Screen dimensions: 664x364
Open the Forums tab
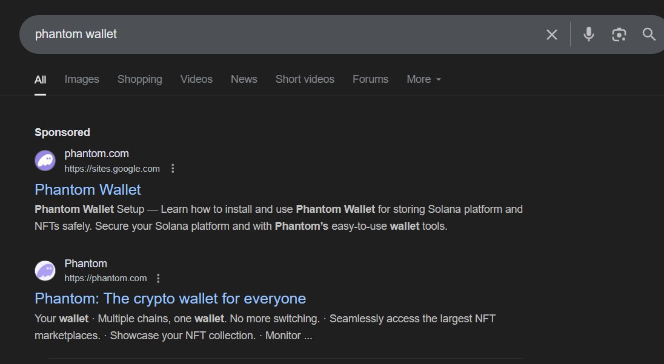click(x=371, y=79)
